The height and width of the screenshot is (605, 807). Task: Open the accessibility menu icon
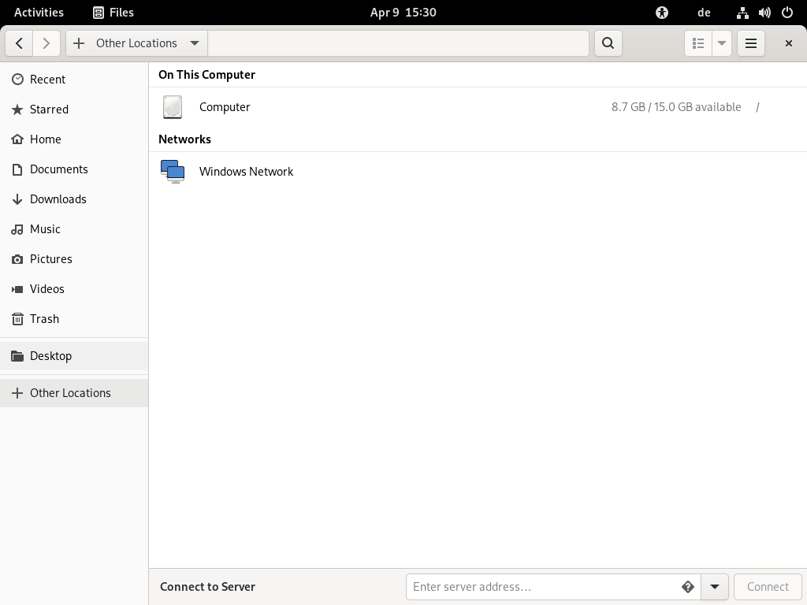(x=662, y=13)
